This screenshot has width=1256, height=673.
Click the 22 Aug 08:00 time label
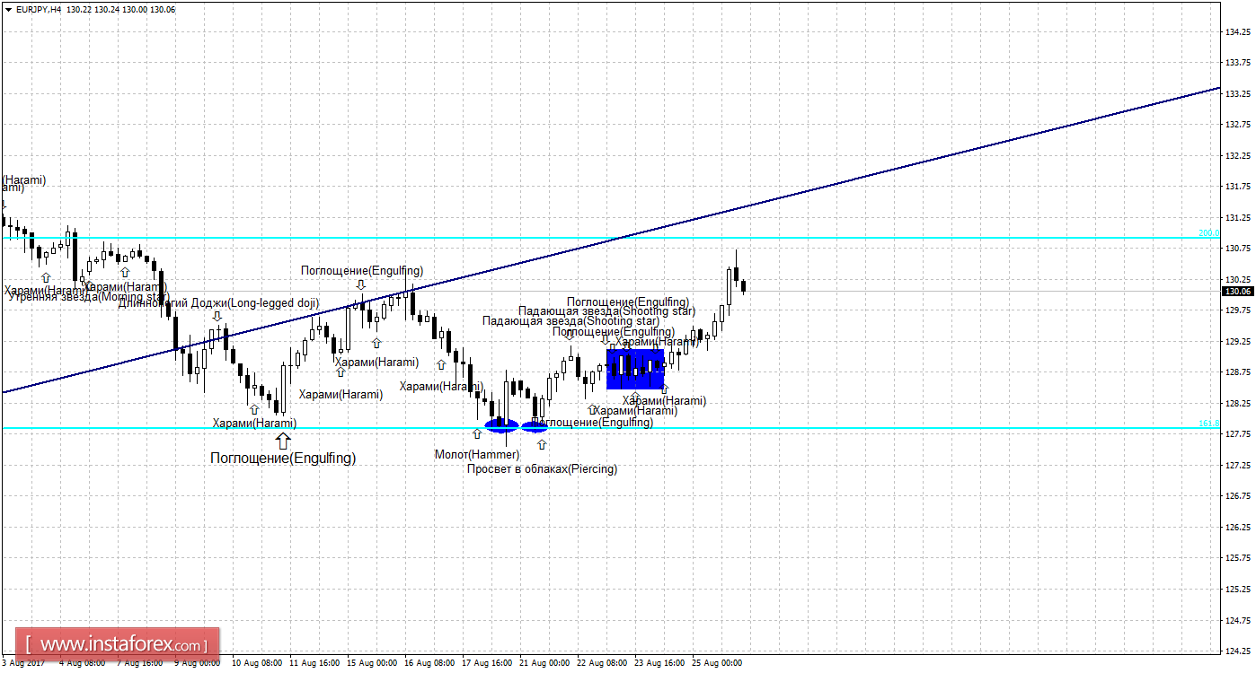[x=603, y=663]
